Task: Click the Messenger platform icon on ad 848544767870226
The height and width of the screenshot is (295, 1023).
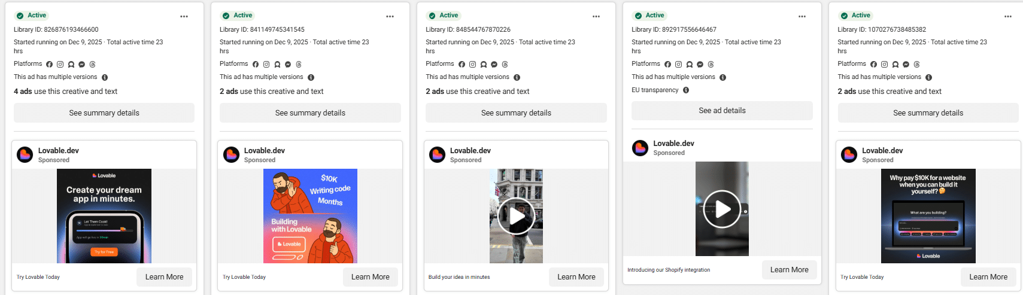Action: [494, 64]
